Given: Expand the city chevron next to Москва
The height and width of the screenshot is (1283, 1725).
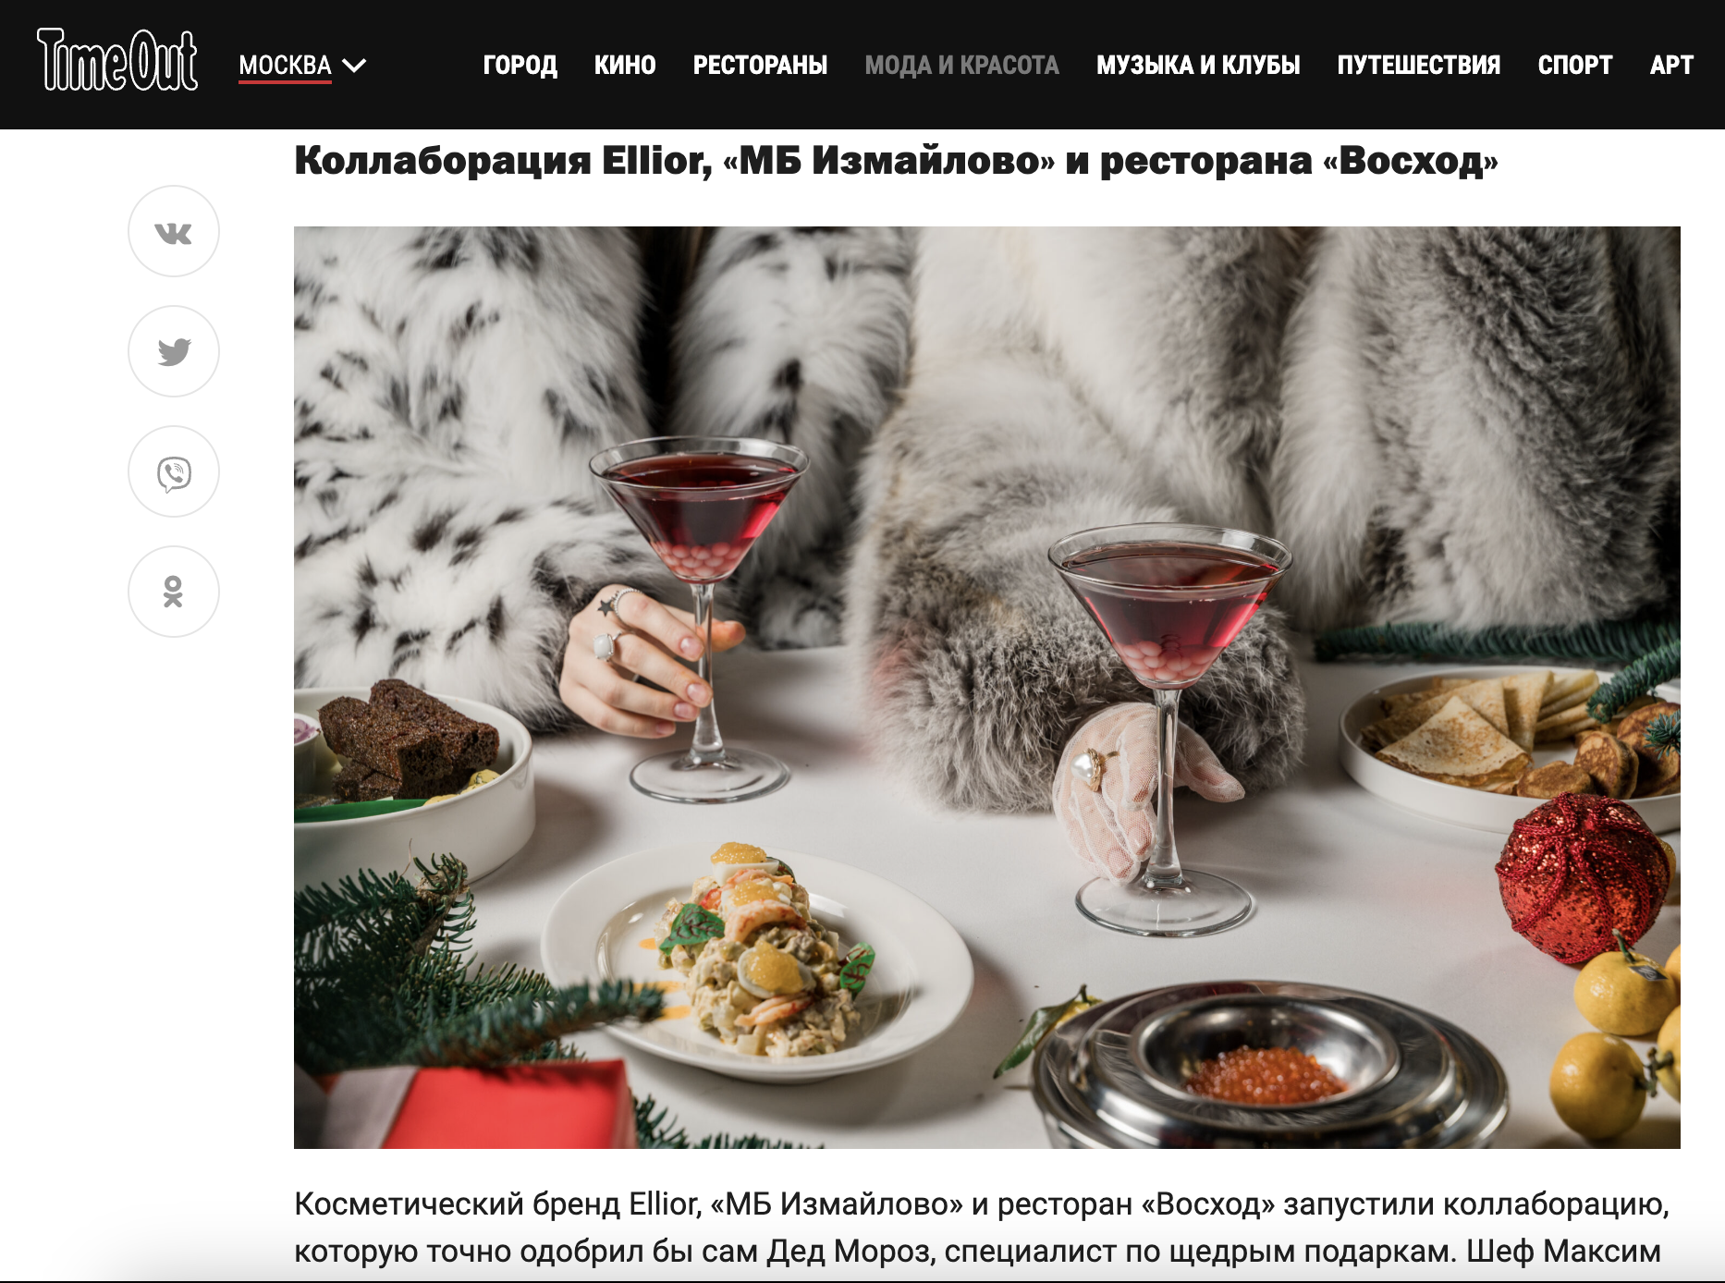Looking at the screenshot, I should point(354,65).
